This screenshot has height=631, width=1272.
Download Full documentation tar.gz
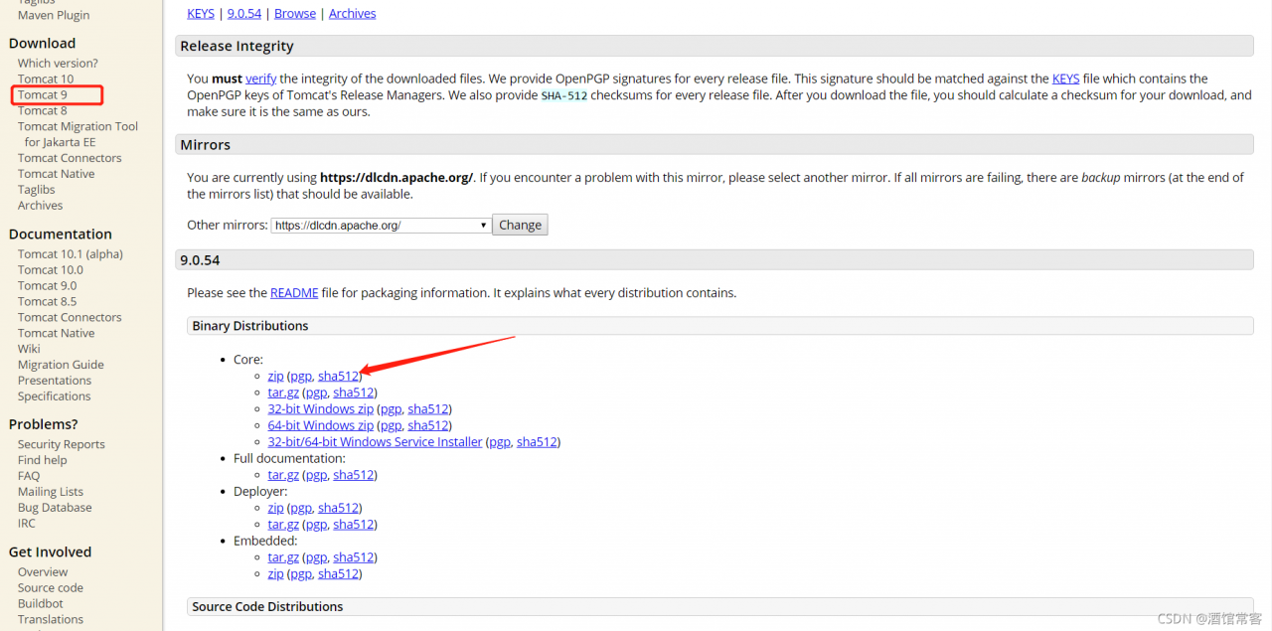pos(283,475)
